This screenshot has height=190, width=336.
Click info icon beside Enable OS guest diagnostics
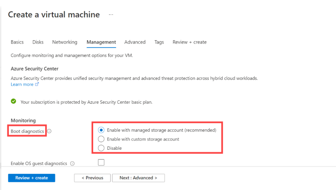tap(73, 163)
